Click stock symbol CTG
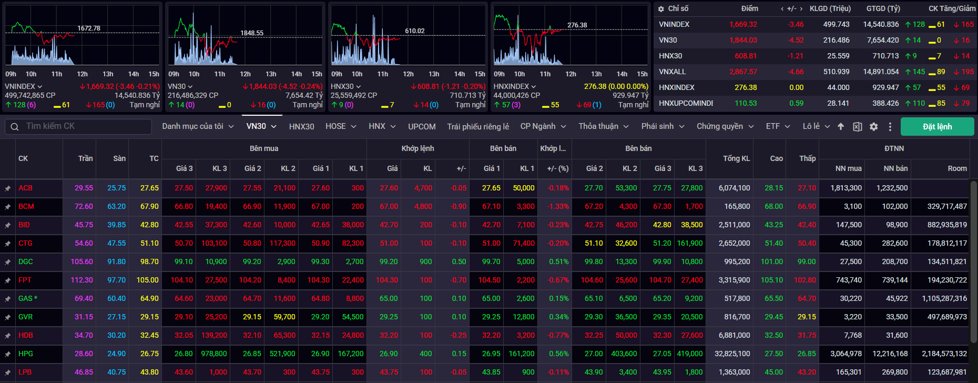This screenshot has width=978, height=383. pyautogui.click(x=25, y=244)
